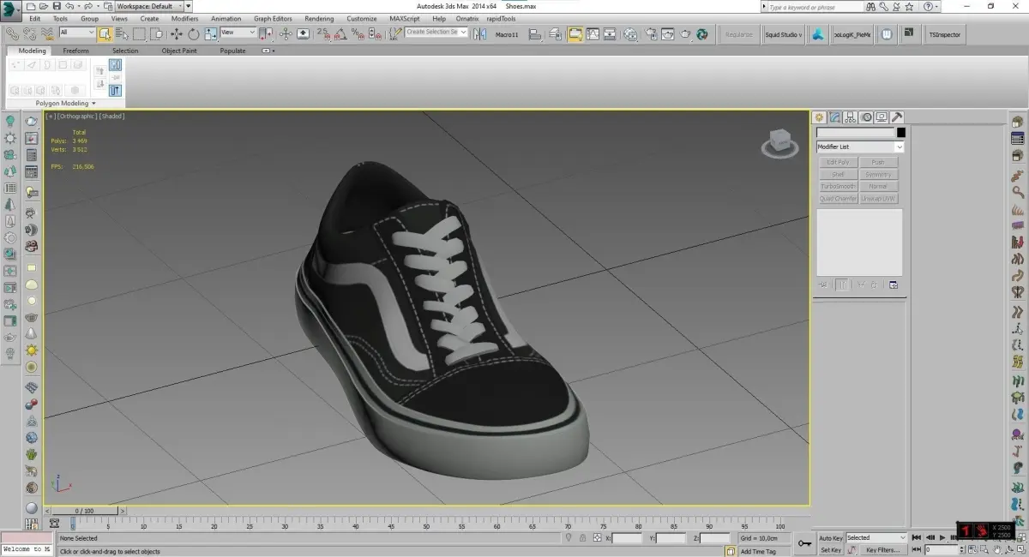Viewport: 1029px width, 557px height.
Task: Select the Select and Uniform Scale tool
Action: (x=211, y=34)
